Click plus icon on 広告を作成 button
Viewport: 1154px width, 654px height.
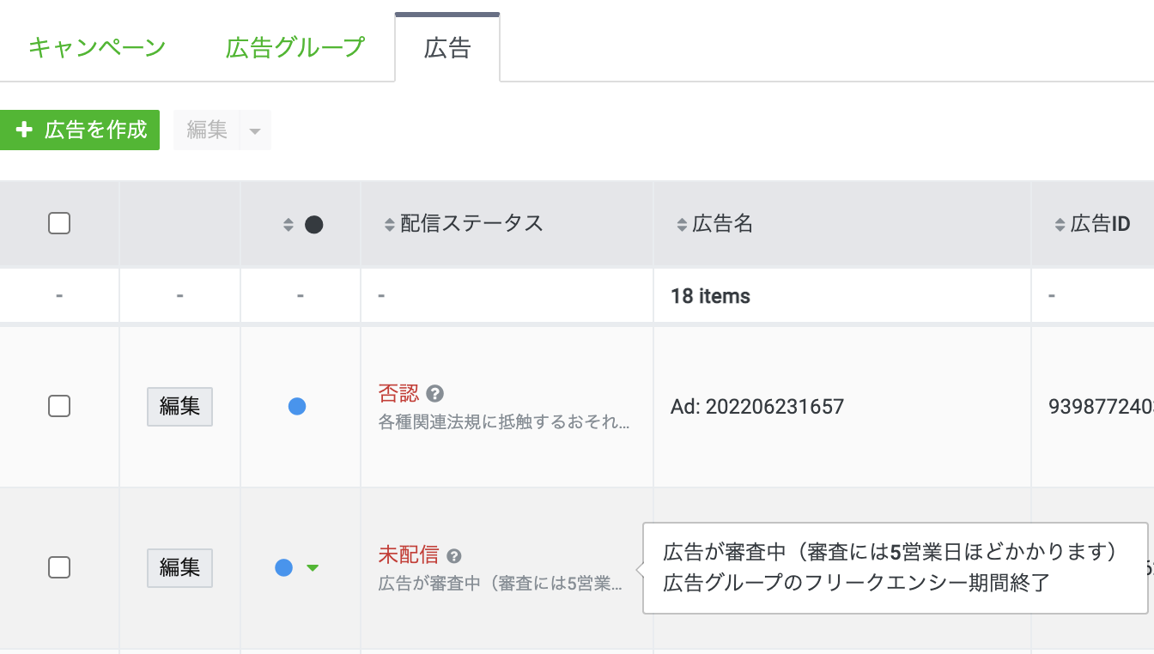[x=25, y=130]
